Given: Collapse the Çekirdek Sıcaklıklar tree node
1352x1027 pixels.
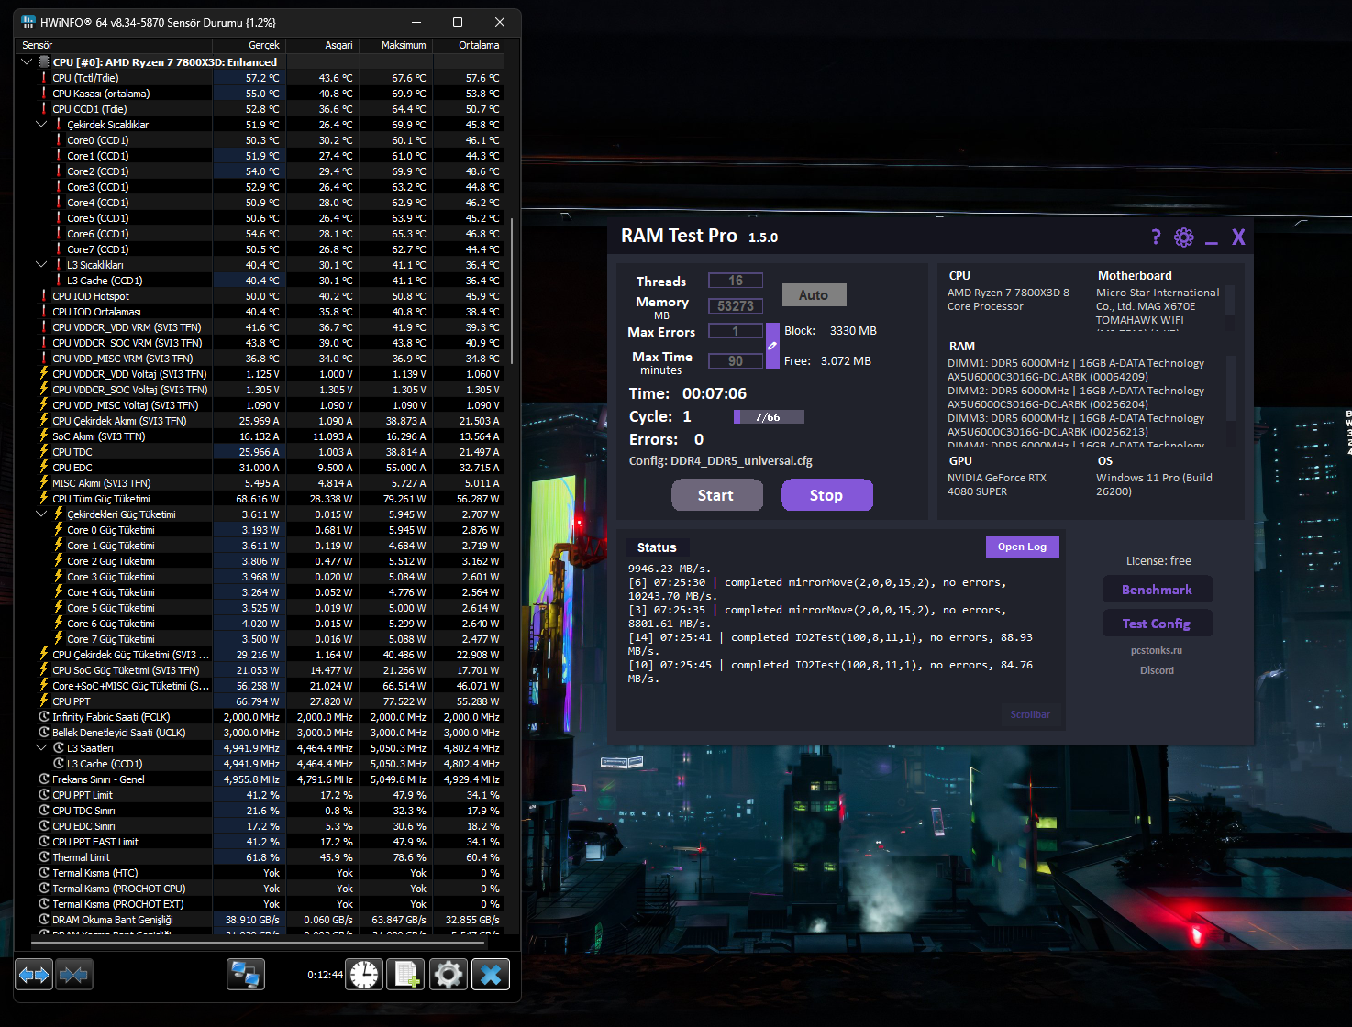Looking at the screenshot, I should point(41,125).
